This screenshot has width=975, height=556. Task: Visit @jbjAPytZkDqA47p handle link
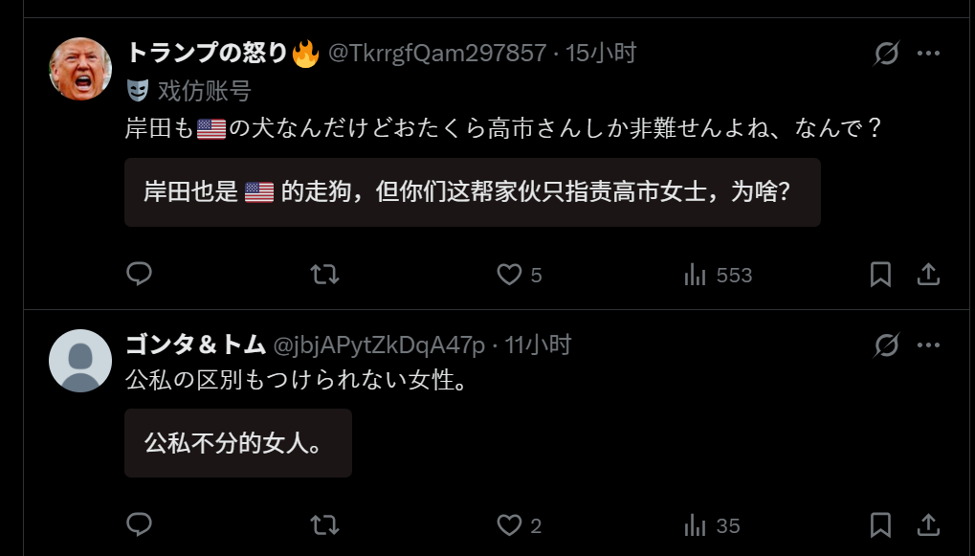coord(379,345)
